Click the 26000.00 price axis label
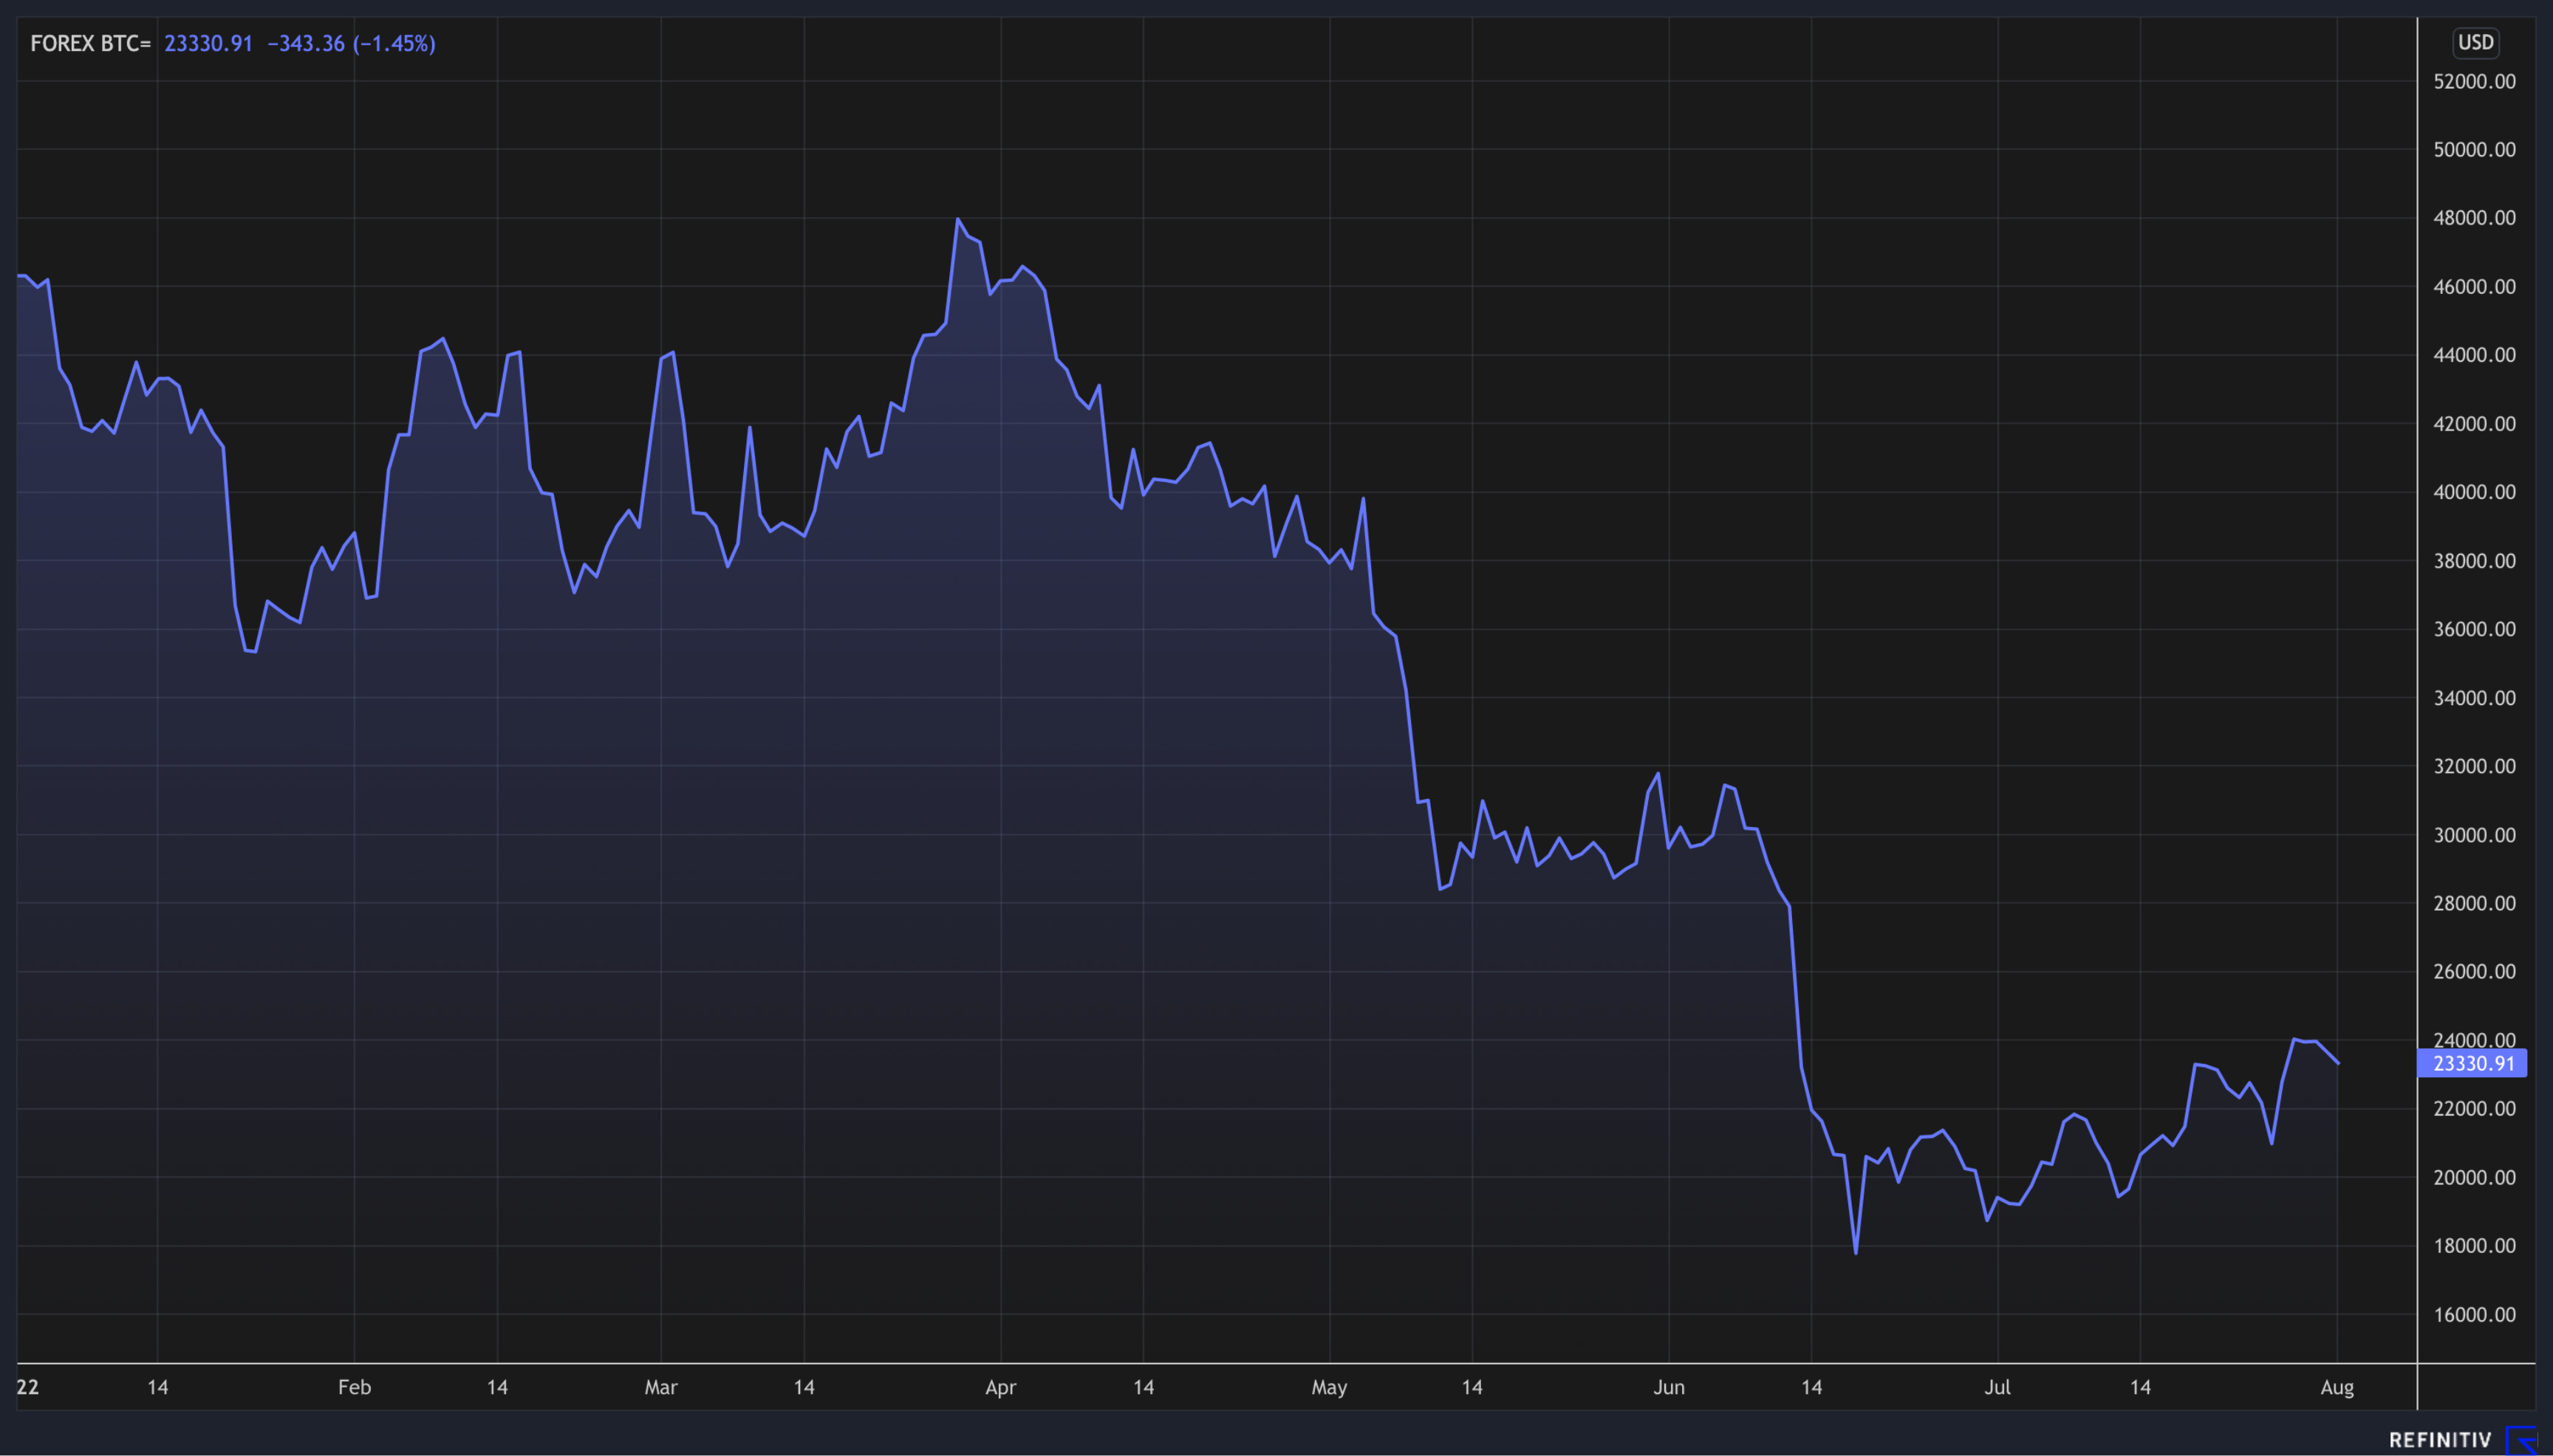 coord(2474,971)
